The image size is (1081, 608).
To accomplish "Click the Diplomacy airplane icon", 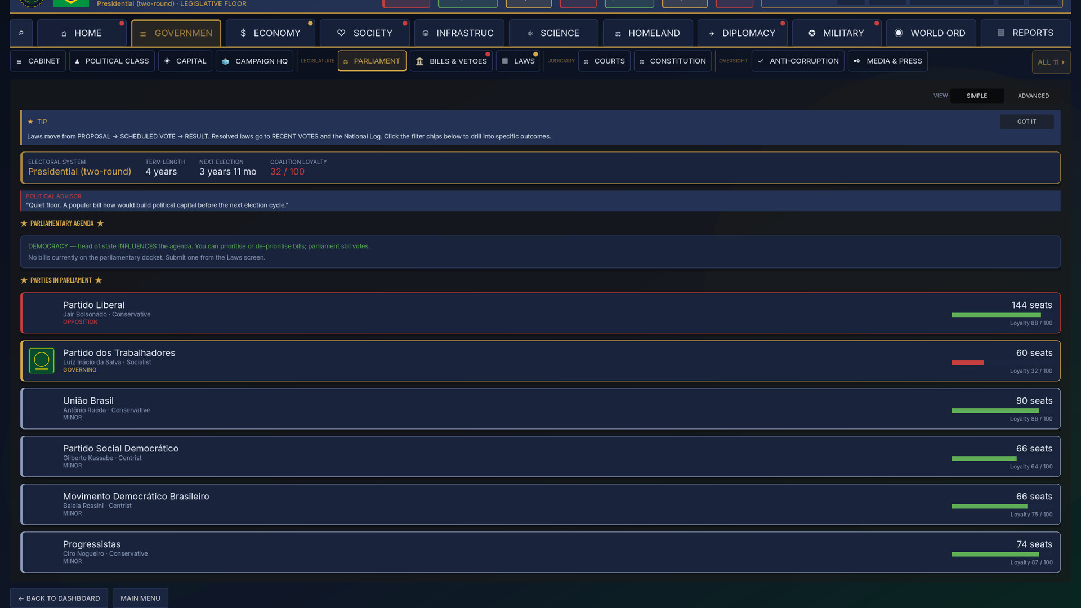I will tap(712, 34).
